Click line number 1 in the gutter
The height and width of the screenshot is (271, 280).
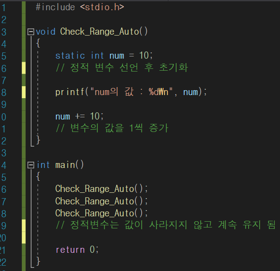4,8
